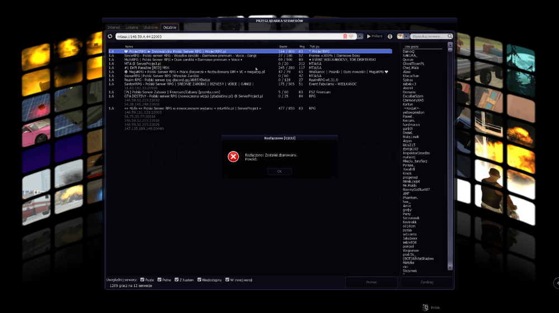559x313 pixels.
Task: Toggle the Pełne checkbox
Action: (x=159, y=280)
